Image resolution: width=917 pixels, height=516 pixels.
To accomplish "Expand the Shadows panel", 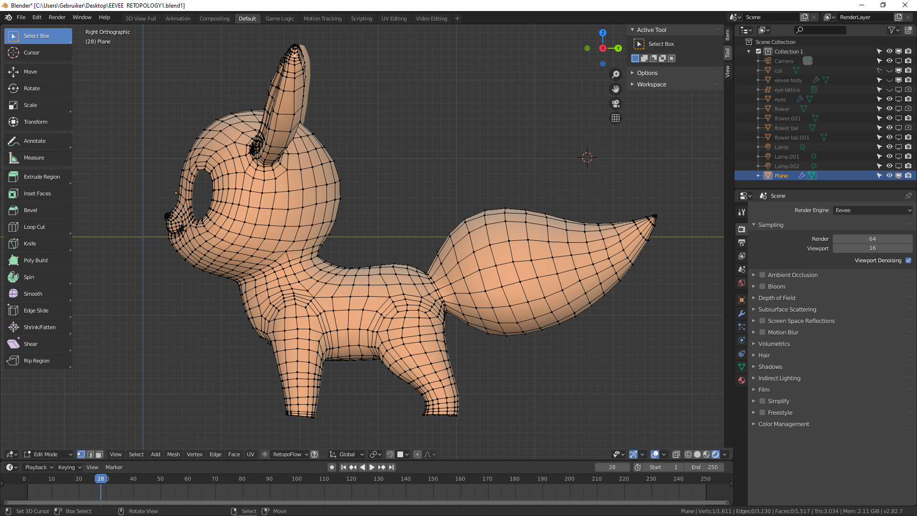I will pos(770,367).
